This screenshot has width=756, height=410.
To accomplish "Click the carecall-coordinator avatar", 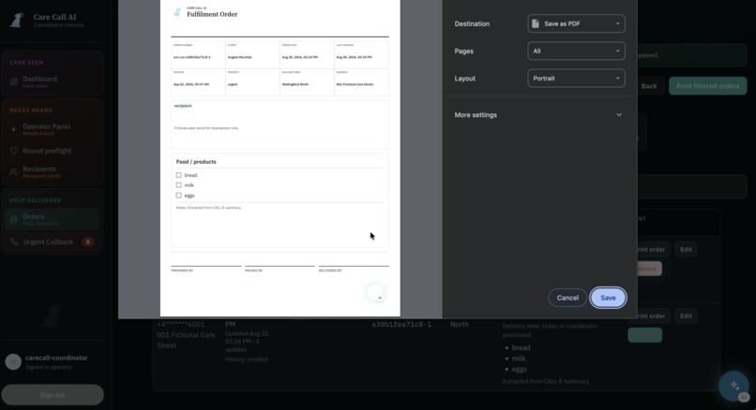I will (13, 362).
